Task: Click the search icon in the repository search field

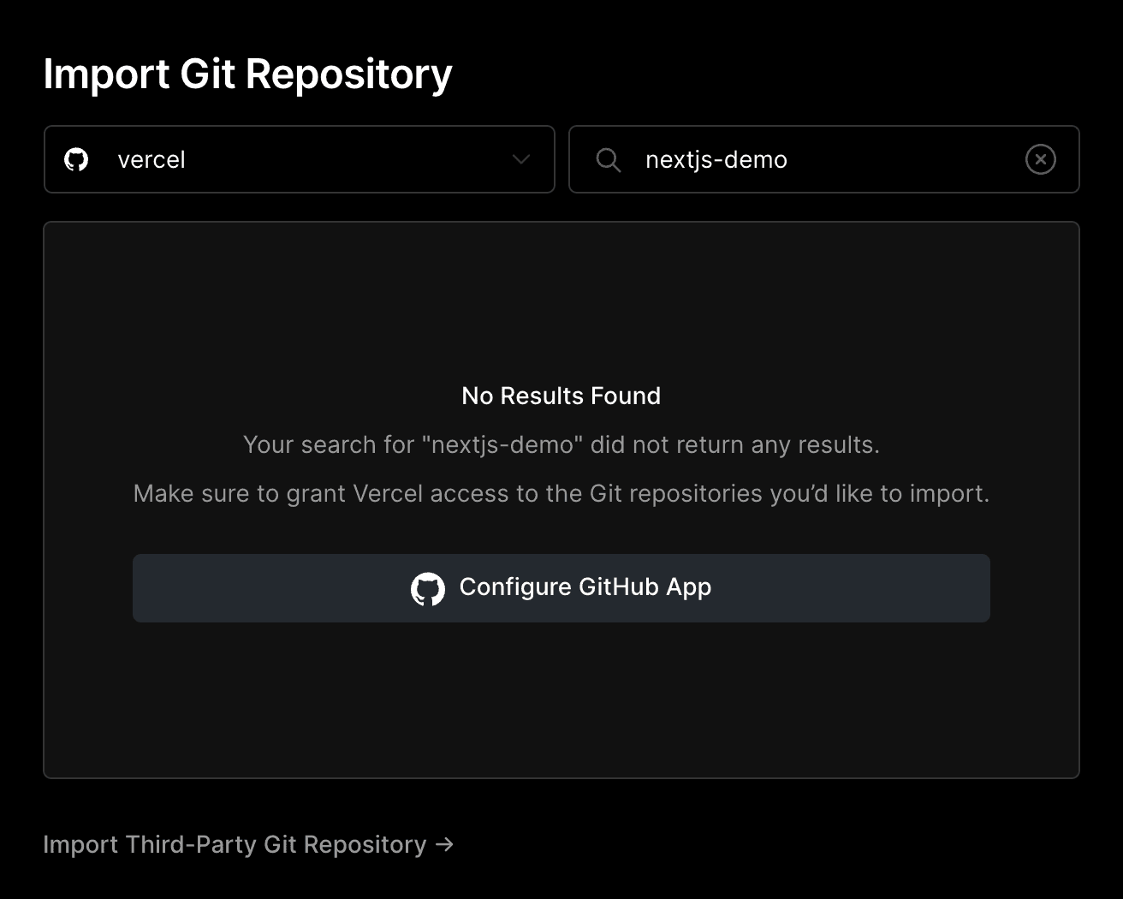Action: click(609, 159)
